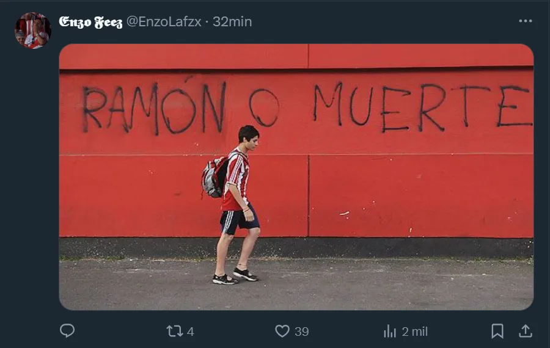Click the reply speech bubble icon
The image size is (550, 348).
click(x=67, y=330)
